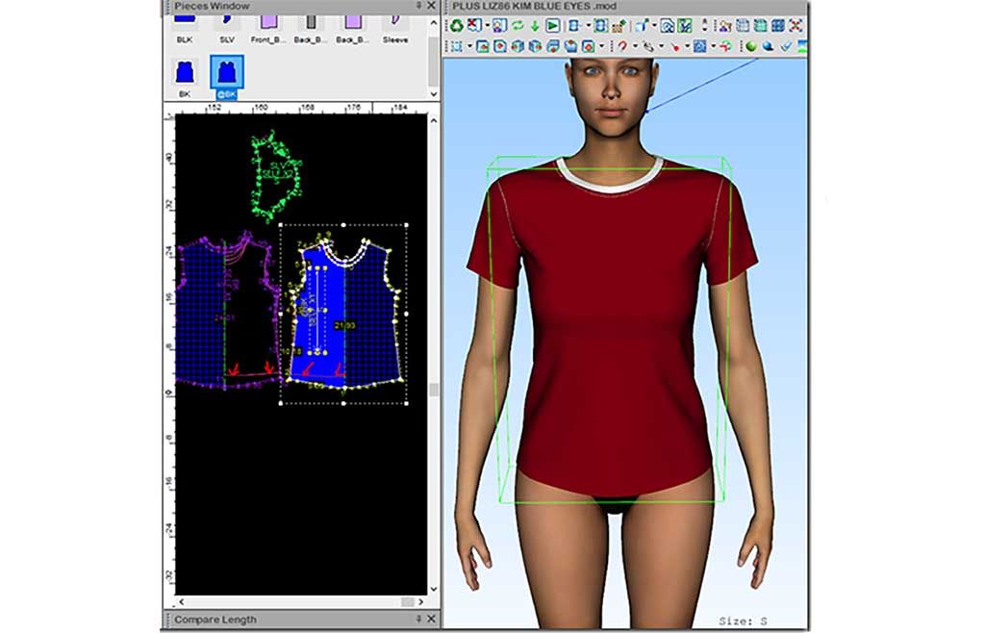
Task: Start the garment simulation with the play icon
Action: (551, 25)
